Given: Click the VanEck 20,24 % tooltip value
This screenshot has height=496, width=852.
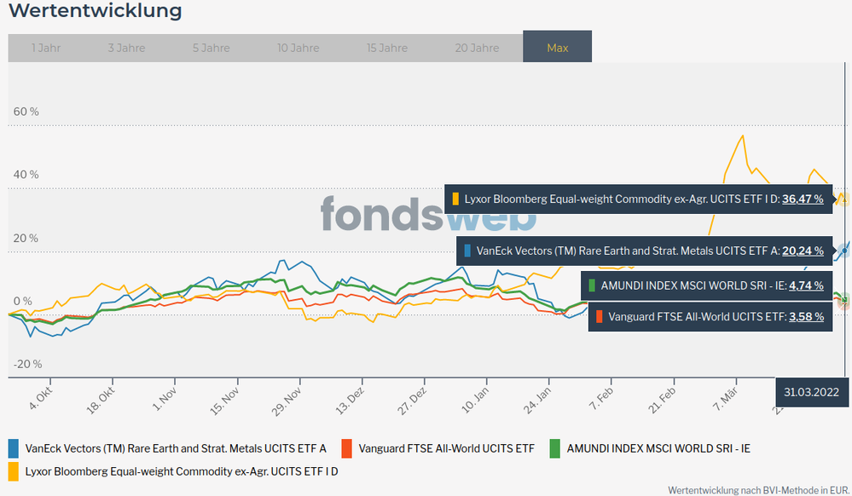Looking at the screenshot, I should (x=803, y=251).
